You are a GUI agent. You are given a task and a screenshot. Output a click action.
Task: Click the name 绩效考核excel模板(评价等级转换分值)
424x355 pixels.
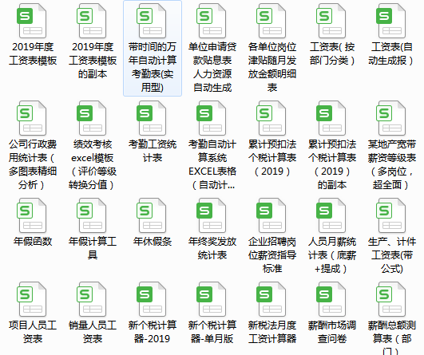point(93,164)
